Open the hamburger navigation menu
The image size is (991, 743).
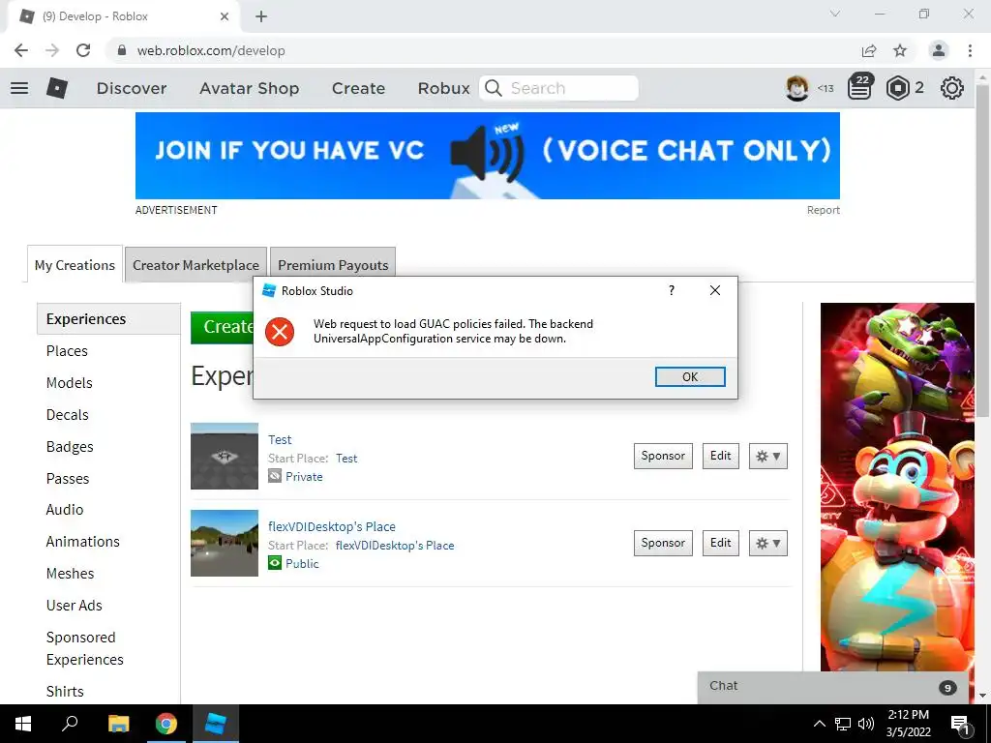click(19, 88)
